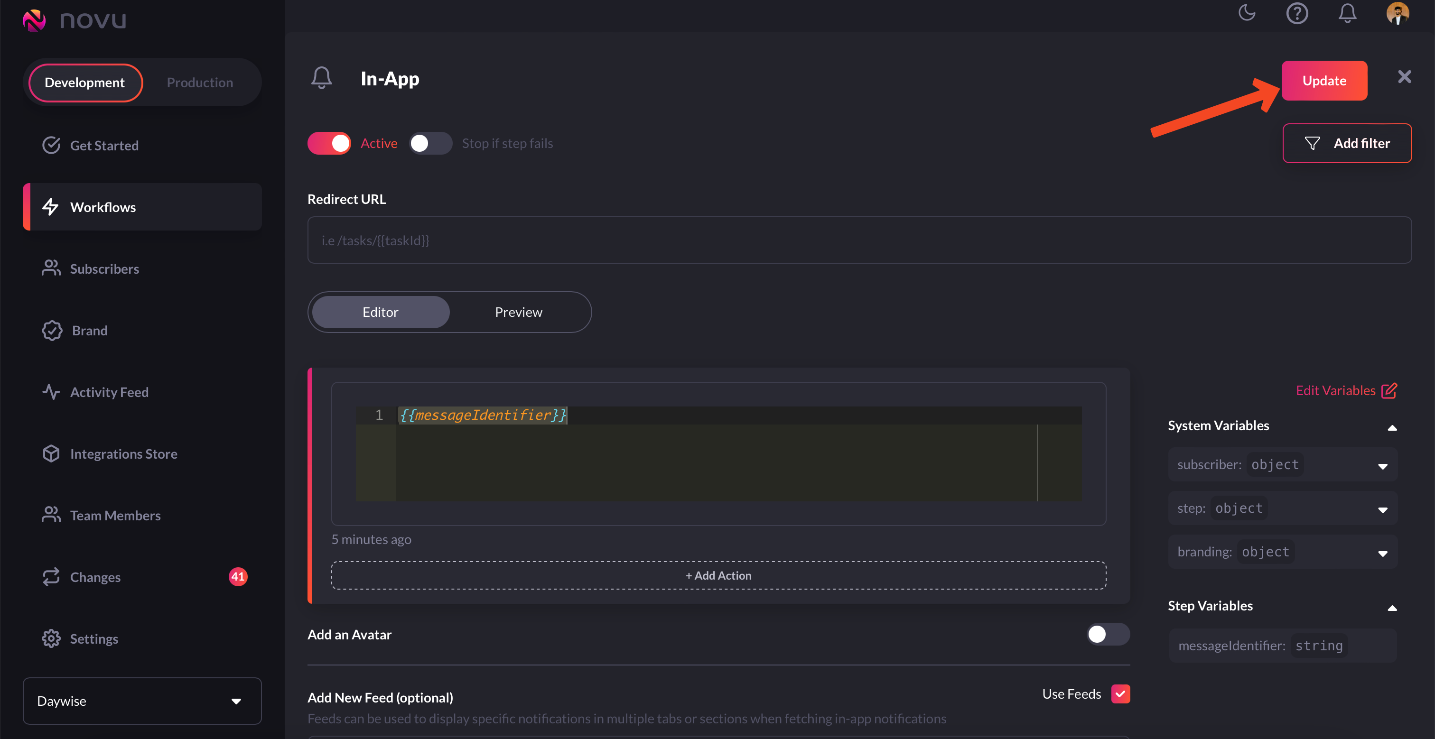
Task: Click the Edit Variables pencil icon
Action: 1389,390
